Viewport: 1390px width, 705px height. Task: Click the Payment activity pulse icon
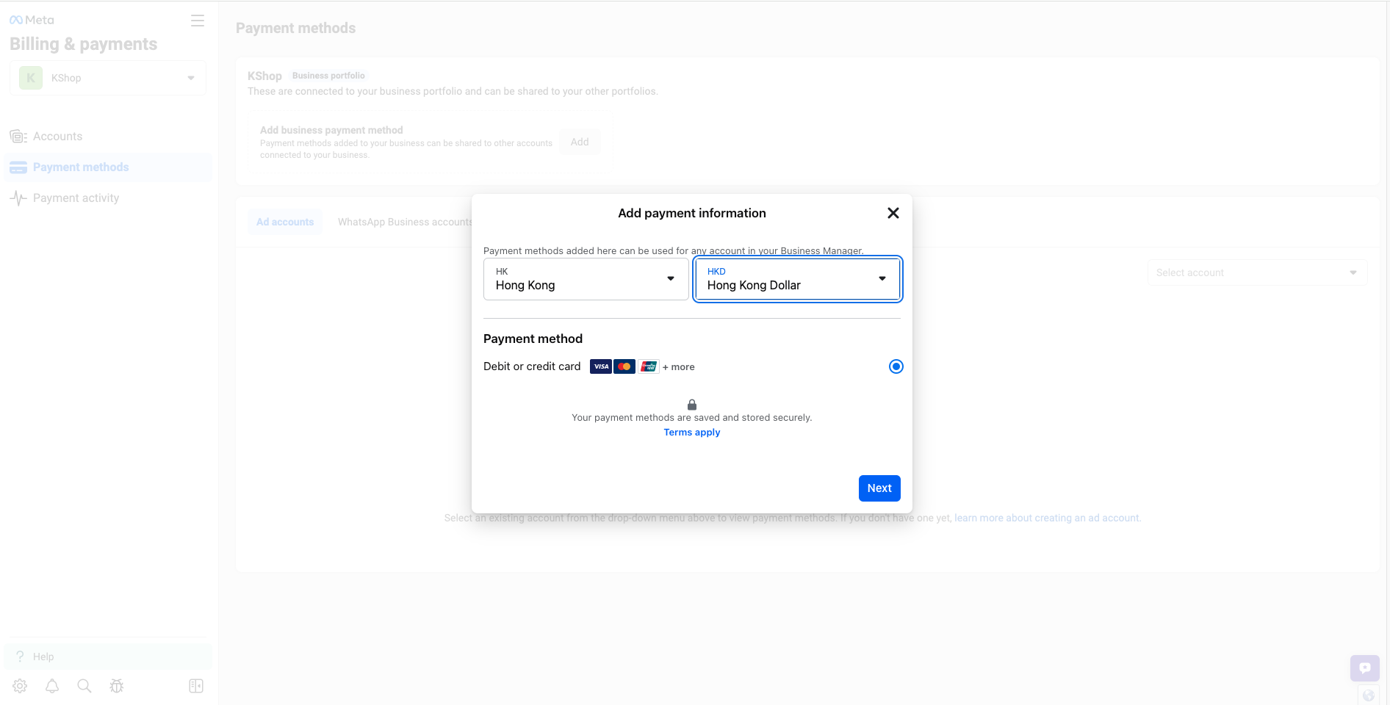click(18, 198)
